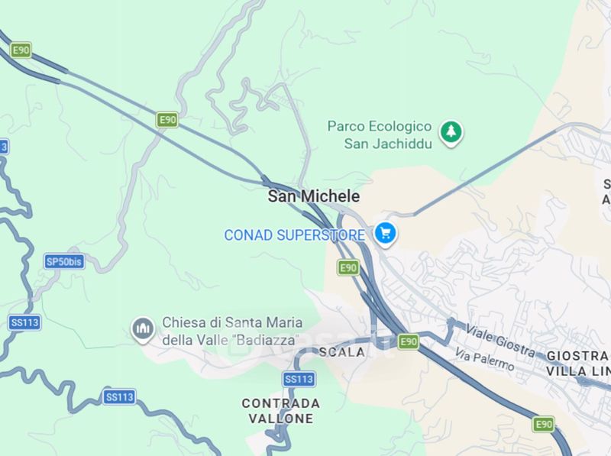Click the SS113 shield on bottom winding road
The height and width of the screenshot is (456, 611).
[x=120, y=396]
